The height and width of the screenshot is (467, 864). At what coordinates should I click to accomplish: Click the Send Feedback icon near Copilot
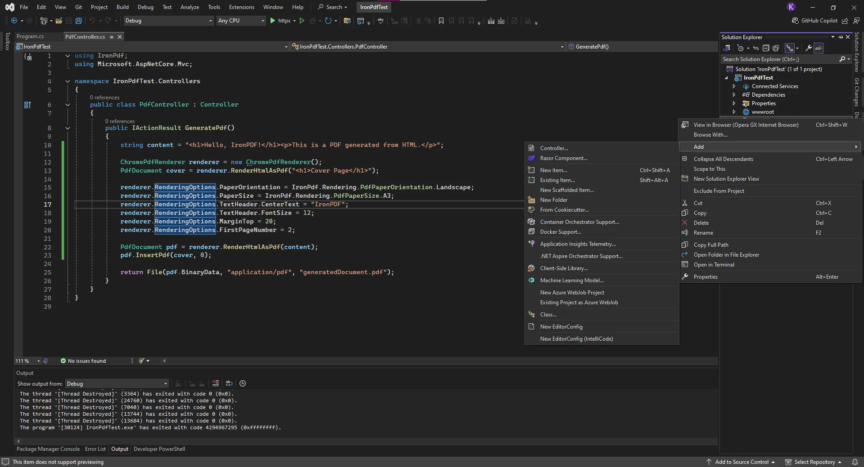click(856, 21)
